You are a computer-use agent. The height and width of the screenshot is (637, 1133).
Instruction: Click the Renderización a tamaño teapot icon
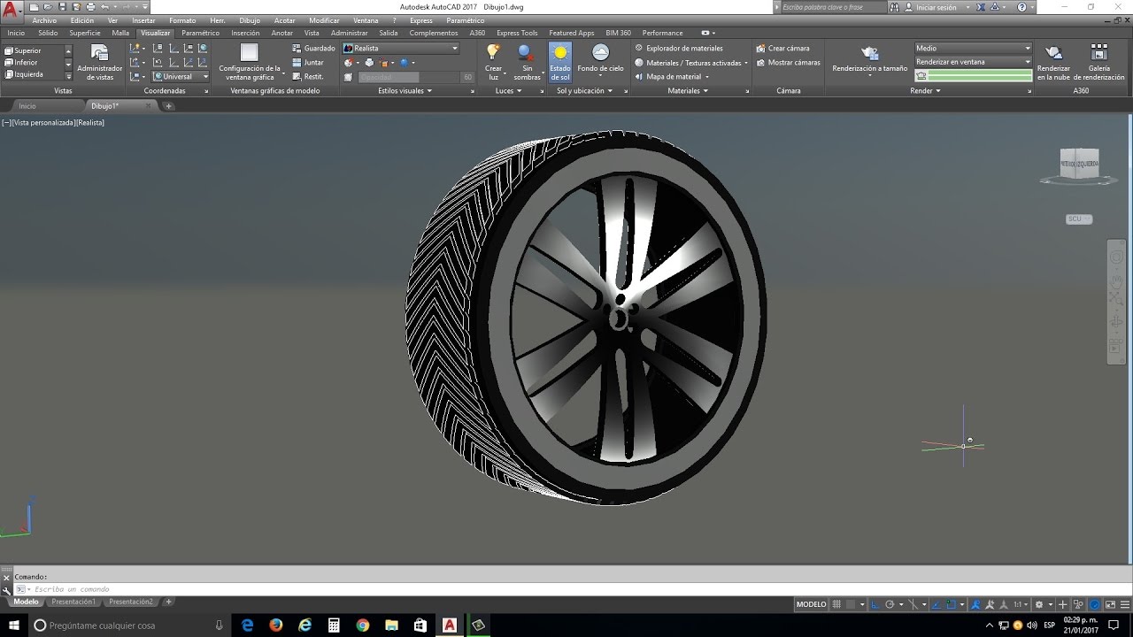pos(870,53)
